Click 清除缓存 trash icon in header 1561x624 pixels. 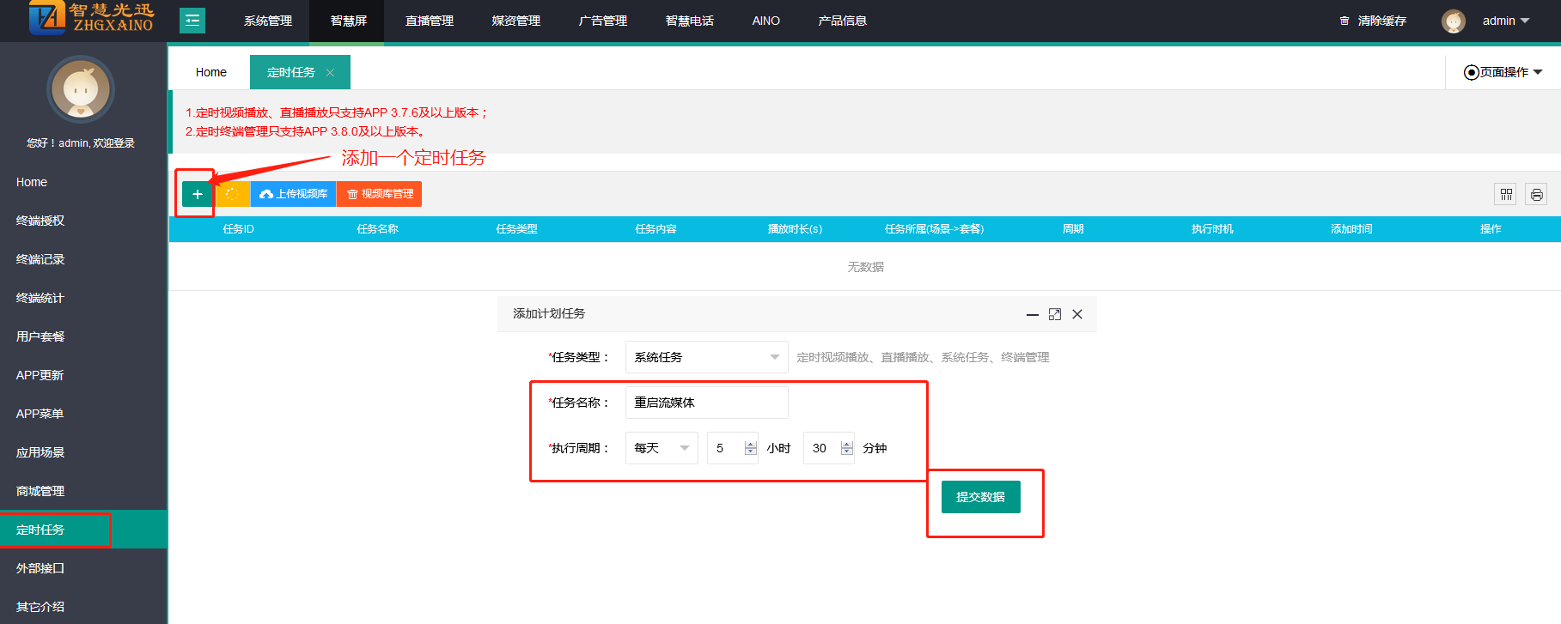tap(1345, 21)
